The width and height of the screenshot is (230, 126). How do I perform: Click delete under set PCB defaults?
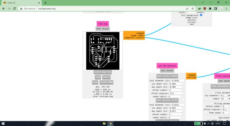click(170, 70)
